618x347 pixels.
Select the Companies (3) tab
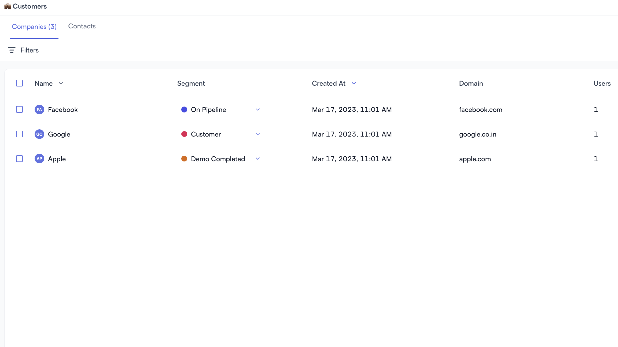(x=34, y=27)
